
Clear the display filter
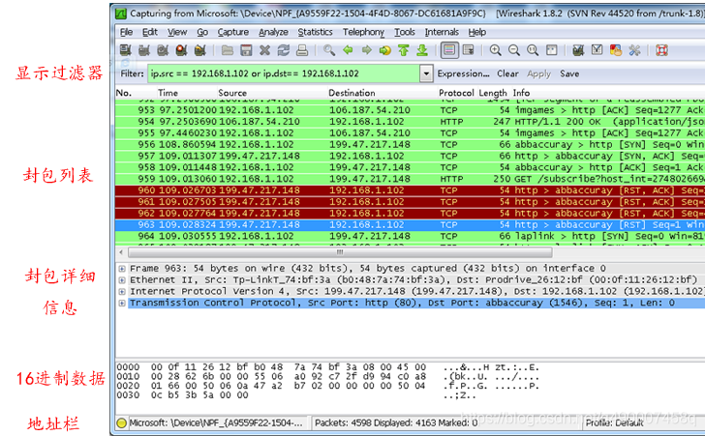click(507, 73)
